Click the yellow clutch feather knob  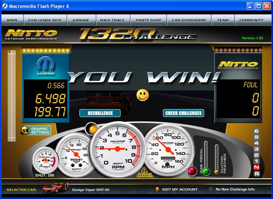[x=216, y=172]
